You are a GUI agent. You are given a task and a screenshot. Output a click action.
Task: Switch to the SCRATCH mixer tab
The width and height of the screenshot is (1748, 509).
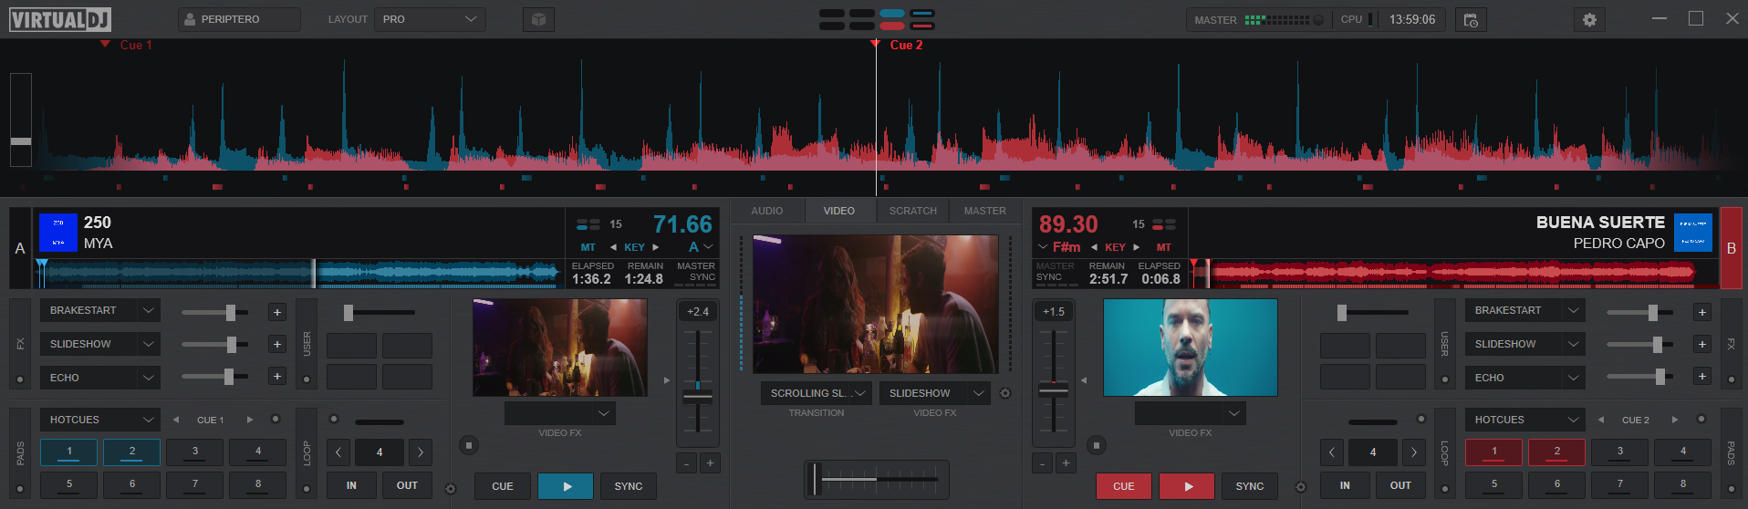[x=913, y=211]
